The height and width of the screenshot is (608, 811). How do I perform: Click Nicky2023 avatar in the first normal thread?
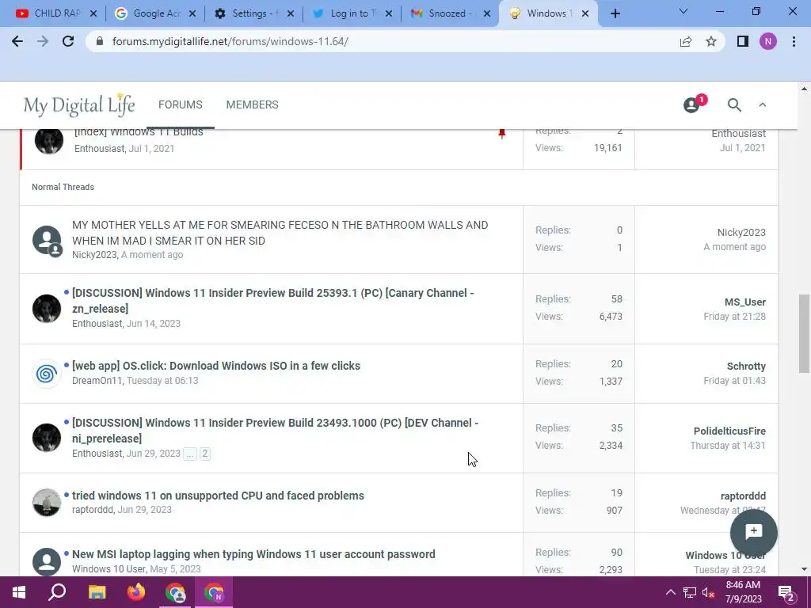coord(47,240)
